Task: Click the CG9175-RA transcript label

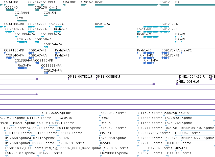Action: (x=169, y=24)
